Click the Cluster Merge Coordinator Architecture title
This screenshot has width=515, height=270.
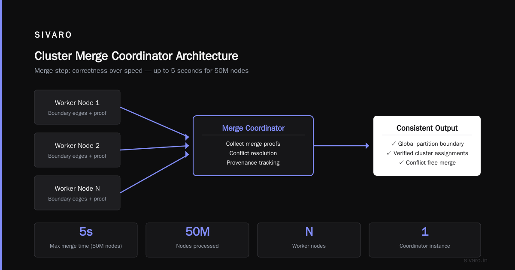point(136,56)
